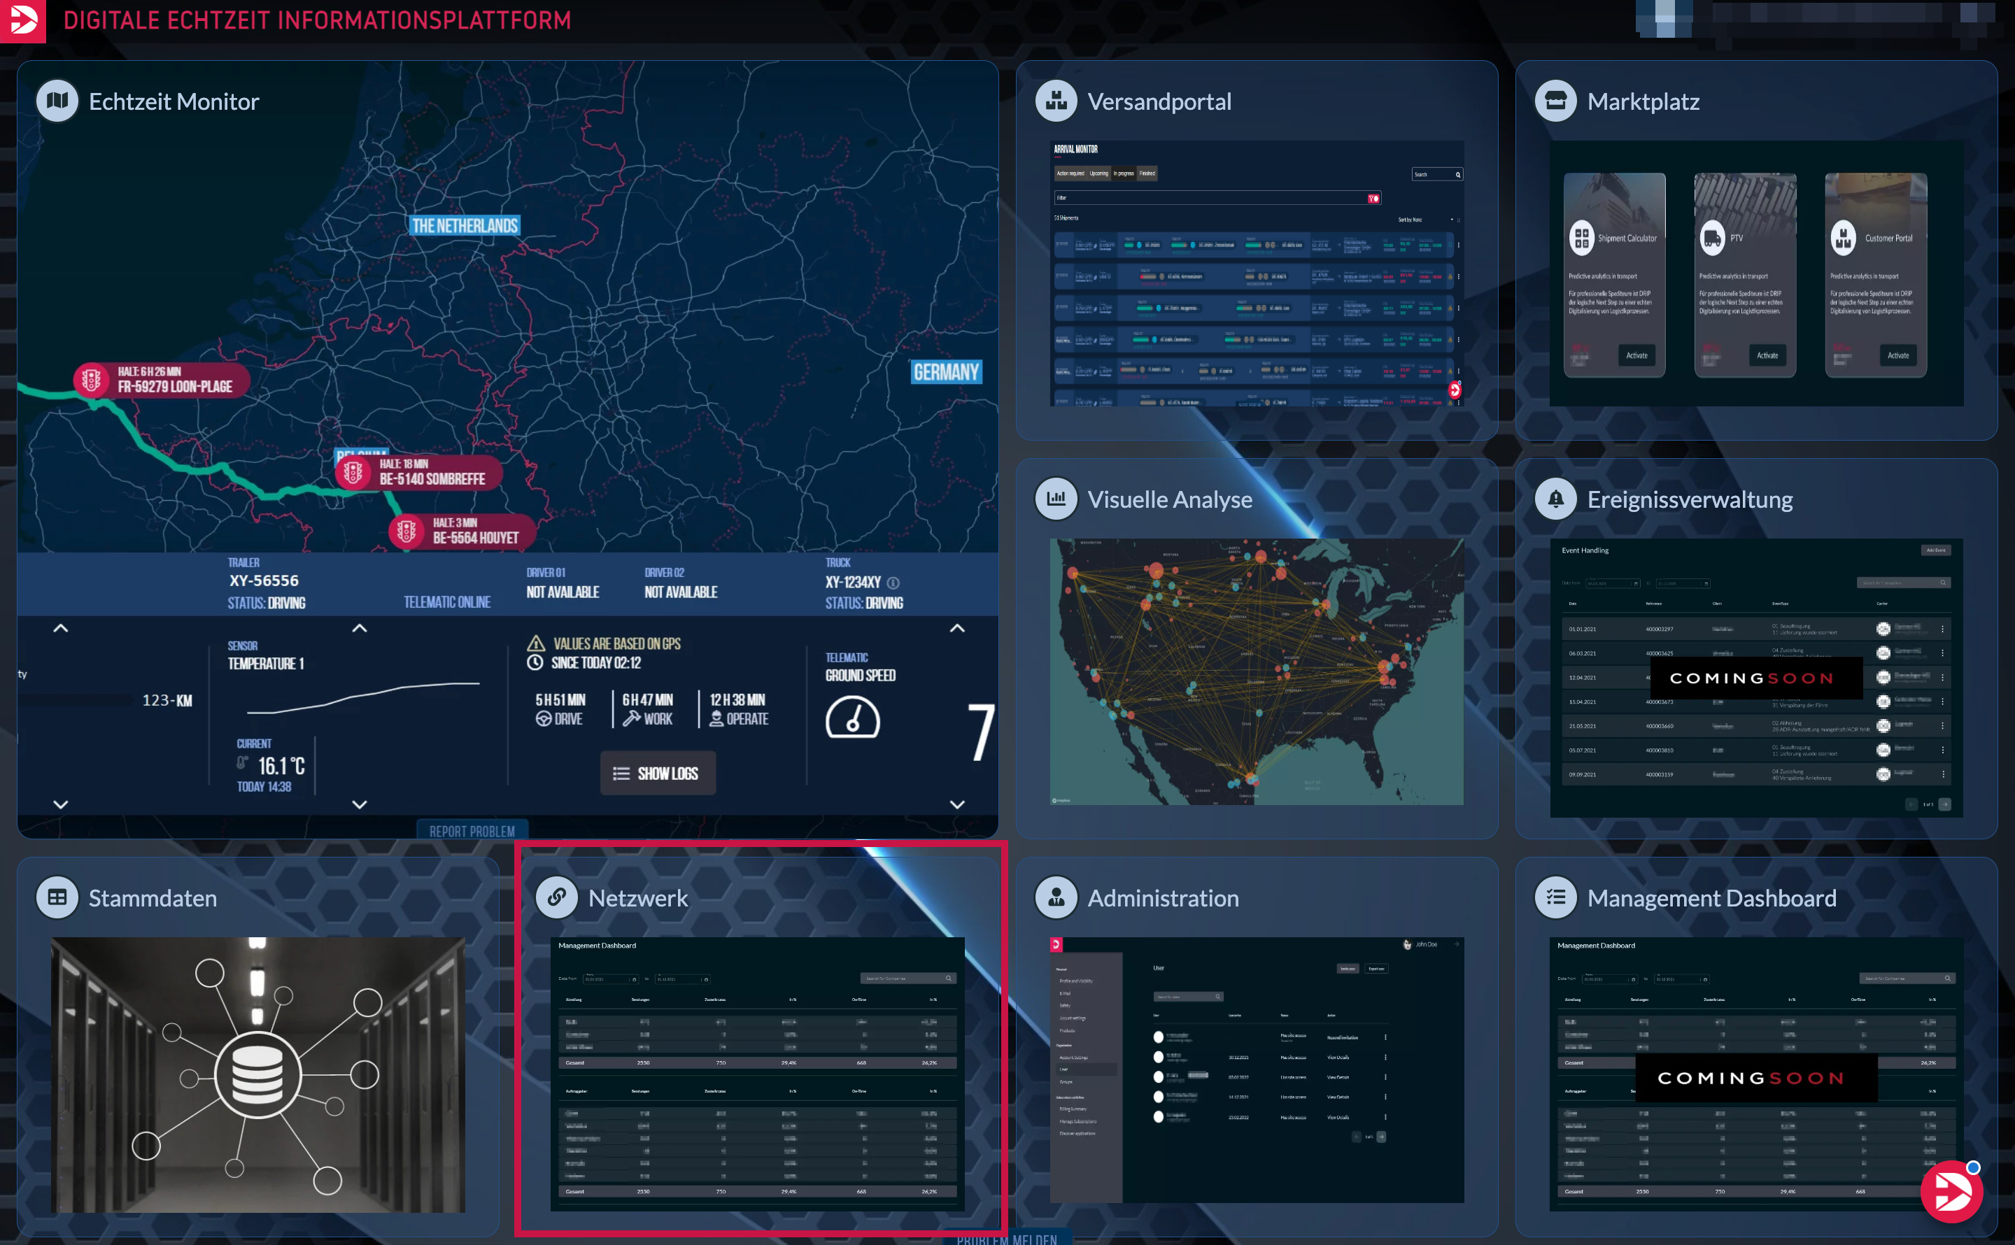Click the Ereignissverwaltung bell icon

[x=1555, y=498]
